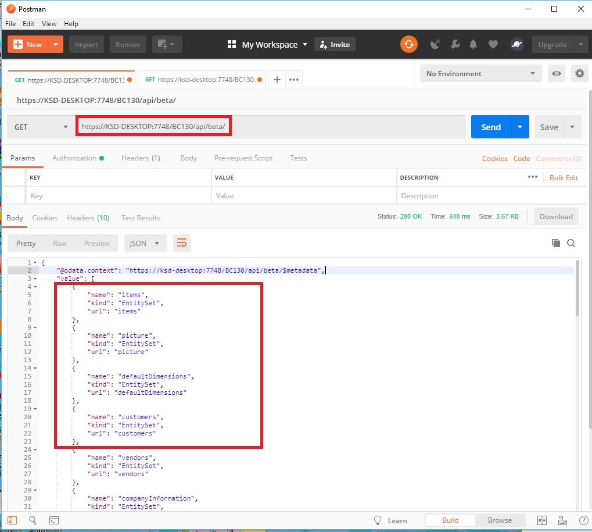Switch to the Authorization tab
This screenshot has height=532, width=592.
[74, 158]
